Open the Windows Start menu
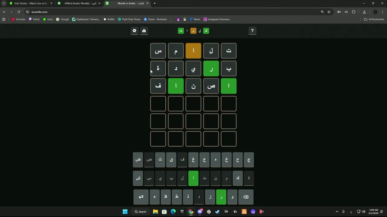 [125, 212]
